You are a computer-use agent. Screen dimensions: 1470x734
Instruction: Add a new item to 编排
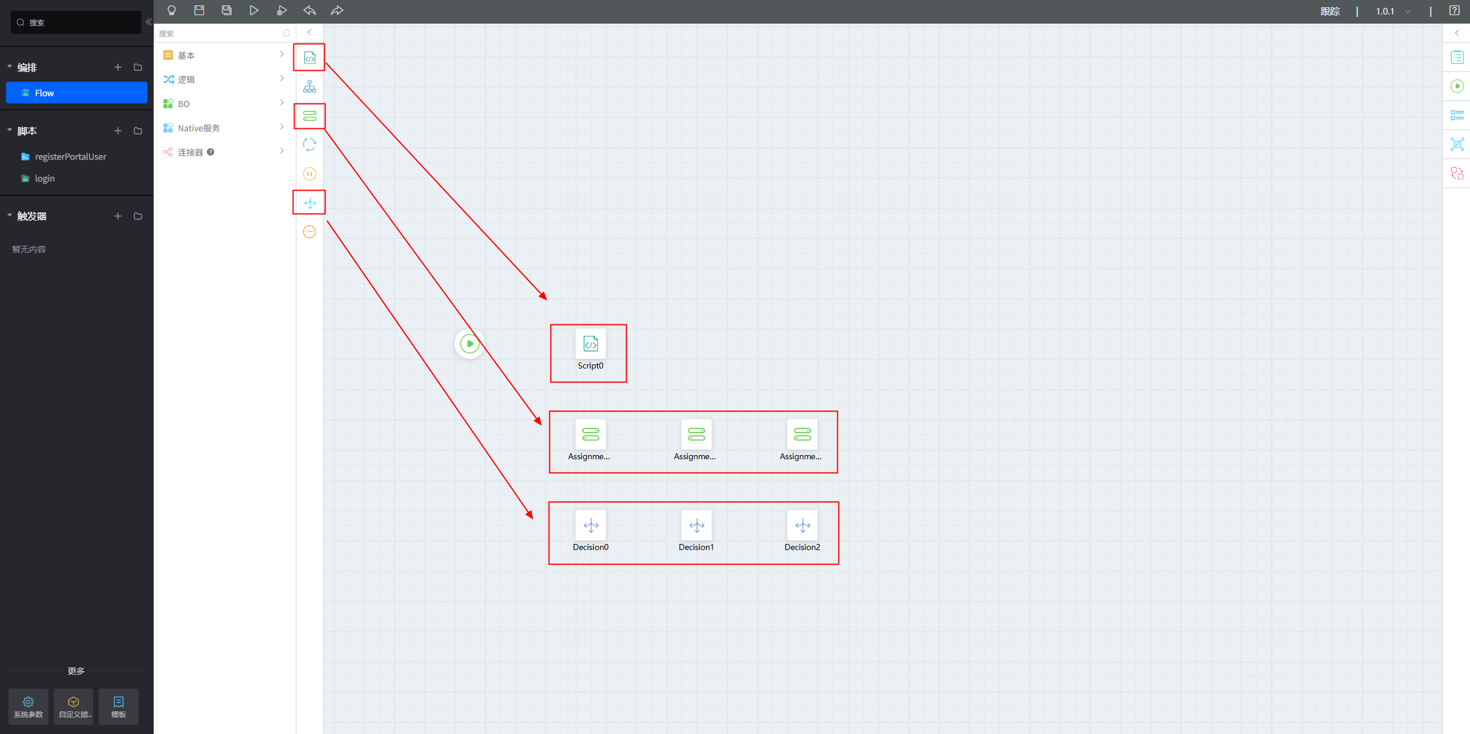pyautogui.click(x=118, y=67)
